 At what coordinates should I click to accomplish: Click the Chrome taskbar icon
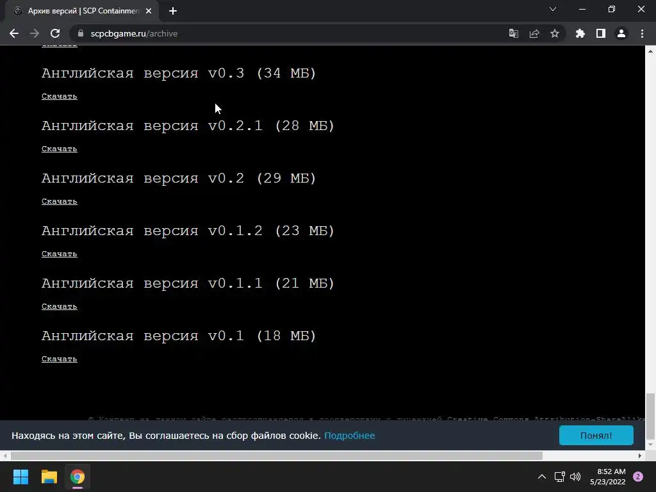pyautogui.click(x=78, y=477)
